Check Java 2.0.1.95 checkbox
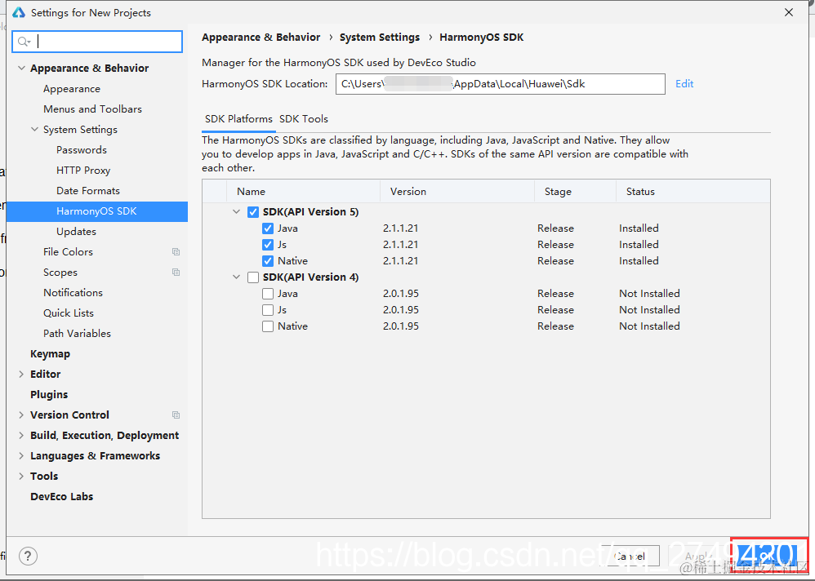This screenshot has width=815, height=581. [x=268, y=294]
